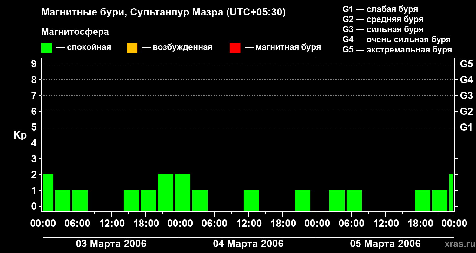
Task: Click the green 'спокойная' legend swatch
Action: pyautogui.click(x=46, y=48)
